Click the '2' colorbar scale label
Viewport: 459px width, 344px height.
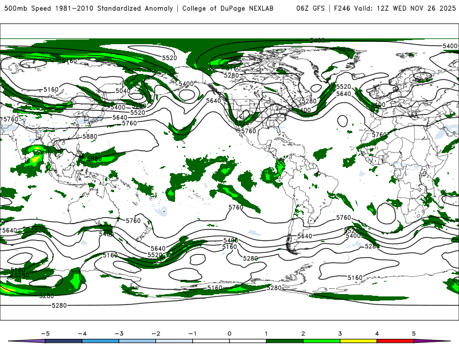click(303, 334)
